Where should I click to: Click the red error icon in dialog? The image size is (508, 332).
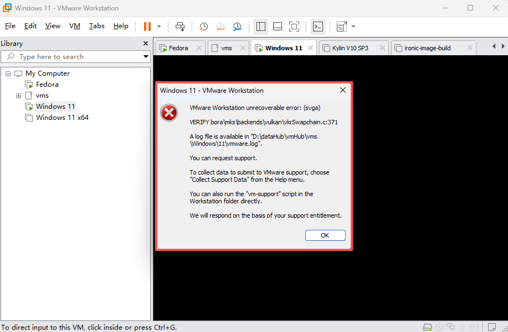(169, 113)
